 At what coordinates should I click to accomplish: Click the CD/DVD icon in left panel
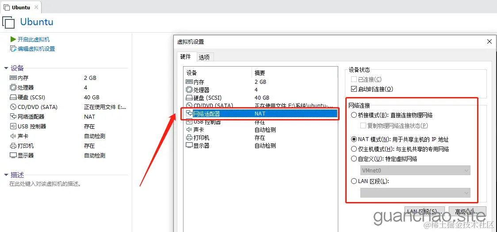tap(13, 107)
